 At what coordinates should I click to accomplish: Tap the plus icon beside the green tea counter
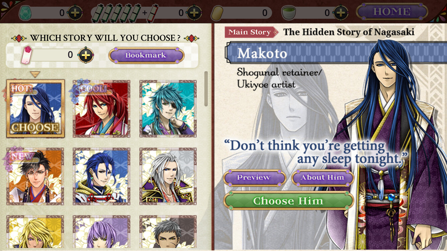tap(340, 13)
